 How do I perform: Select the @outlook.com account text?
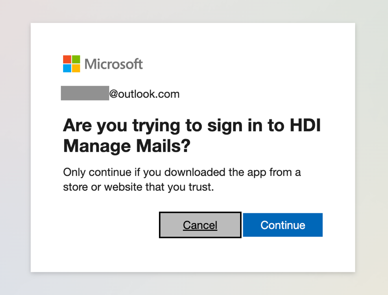point(144,94)
